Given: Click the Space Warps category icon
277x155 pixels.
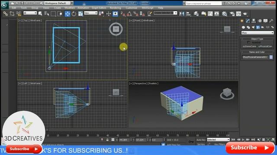Looking at the screenshot, I should [x=267, y=27].
